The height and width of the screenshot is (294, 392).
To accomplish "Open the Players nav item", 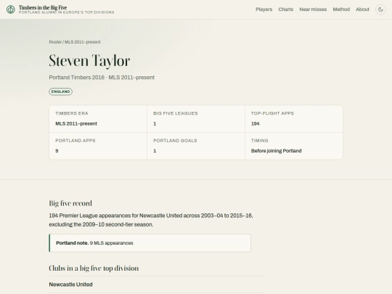I will coord(264,9).
